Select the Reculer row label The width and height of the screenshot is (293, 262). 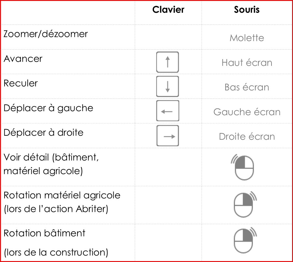tap(21, 83)
